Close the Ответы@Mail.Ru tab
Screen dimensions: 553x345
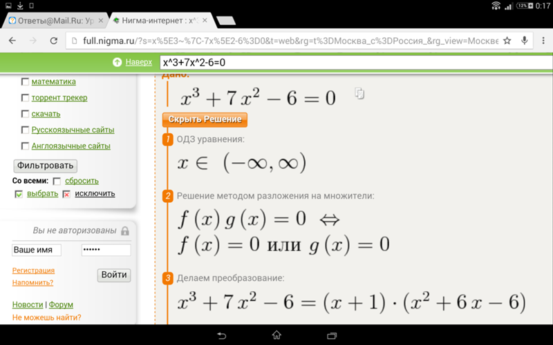[100, 21]
